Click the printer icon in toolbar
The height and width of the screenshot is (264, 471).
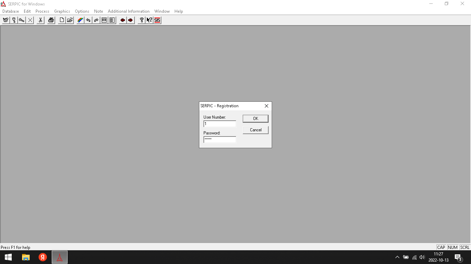pos(51,20)
